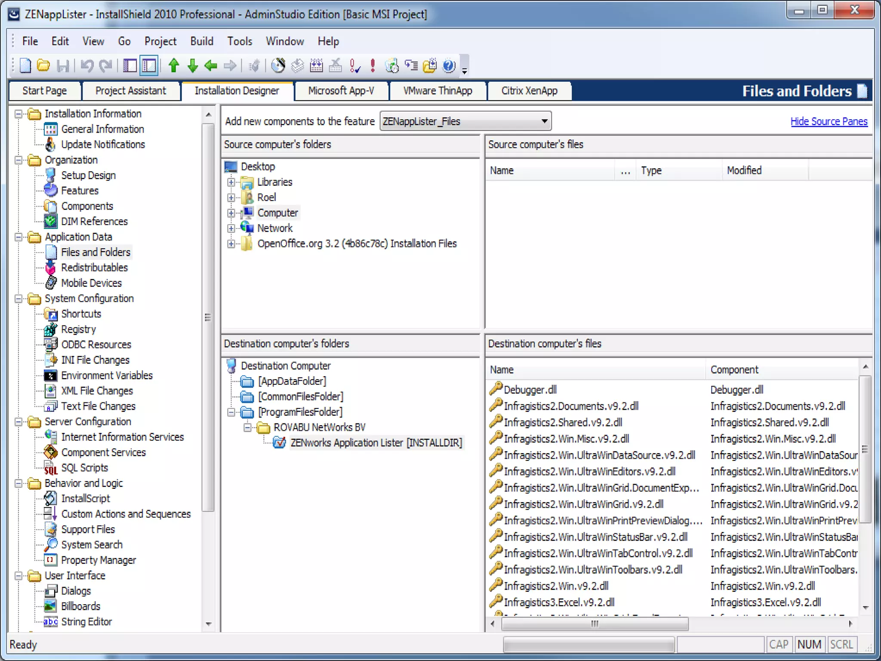Open the Property Manager view
The height and width of the screenshot is (661, 881).
pos(99,560)
